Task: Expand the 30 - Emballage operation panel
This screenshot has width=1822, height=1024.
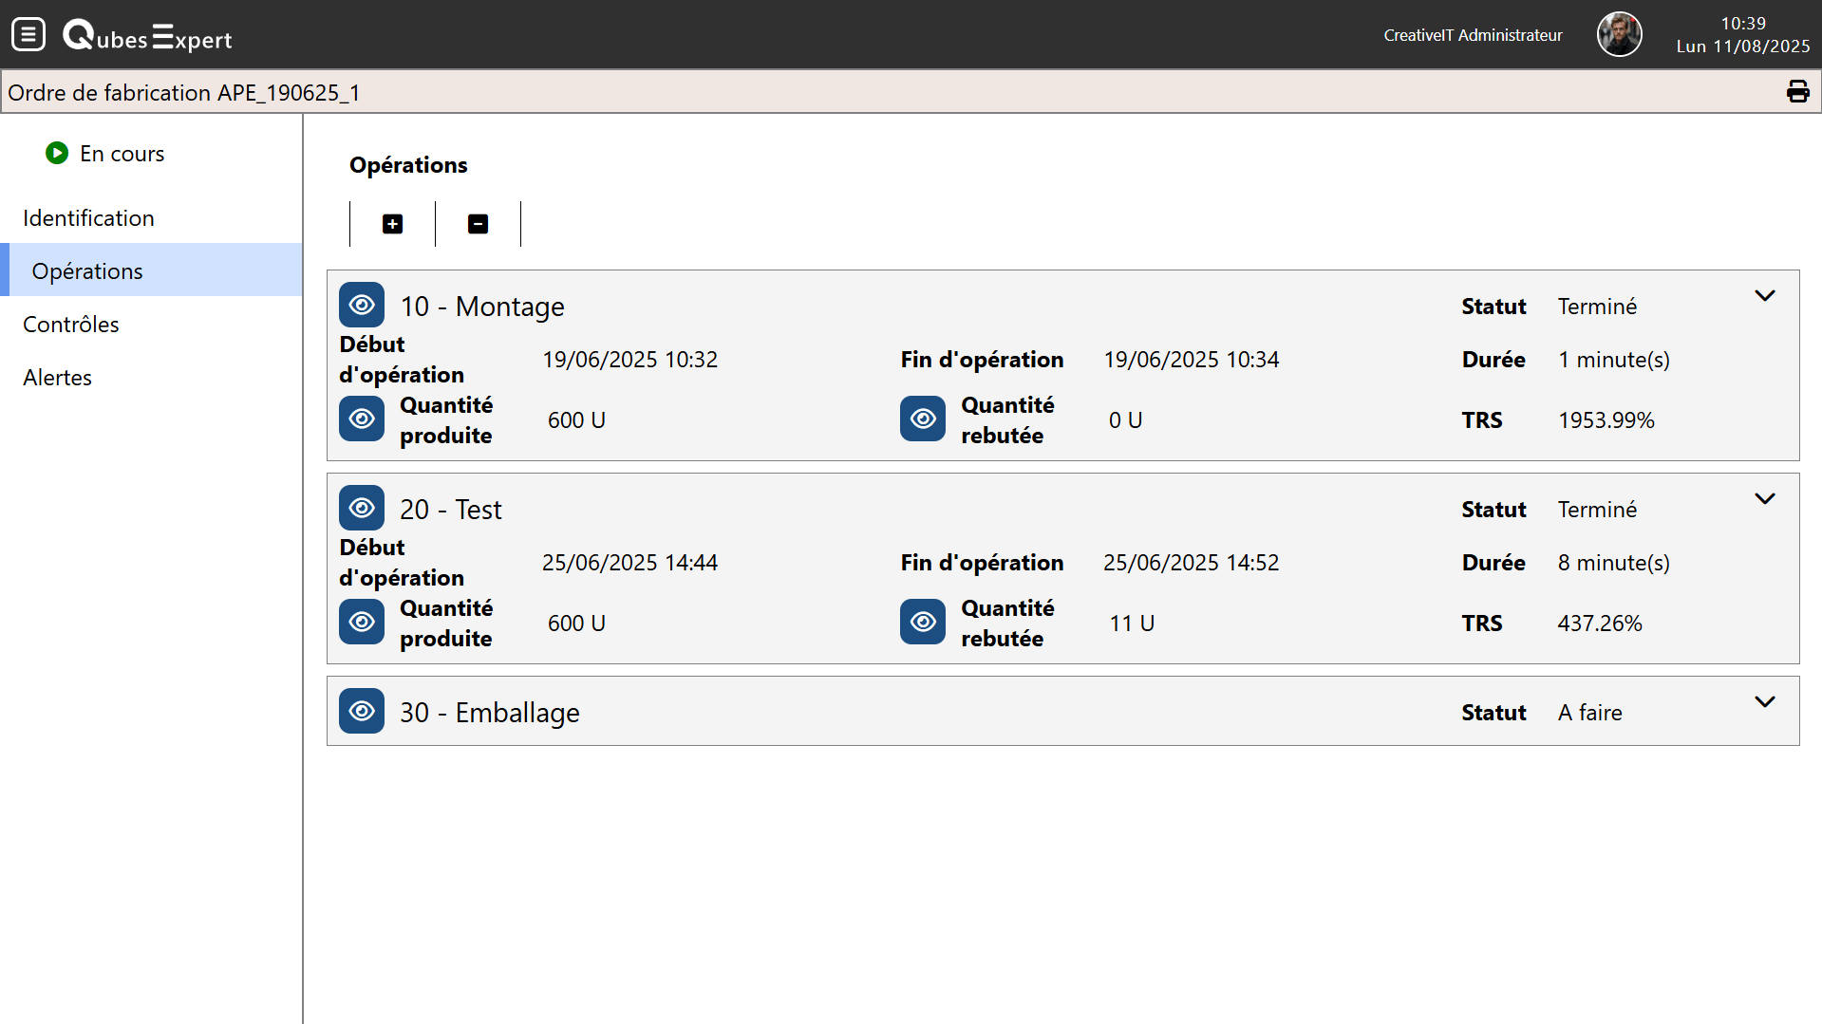Action: pyautogui.click(x=1764, y=702)
